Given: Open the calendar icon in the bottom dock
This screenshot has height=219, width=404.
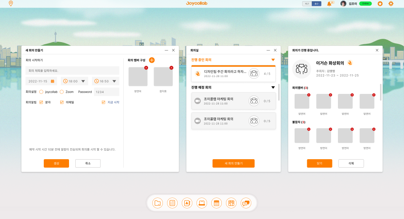Looking at the screenshot, I should (216, 203).
